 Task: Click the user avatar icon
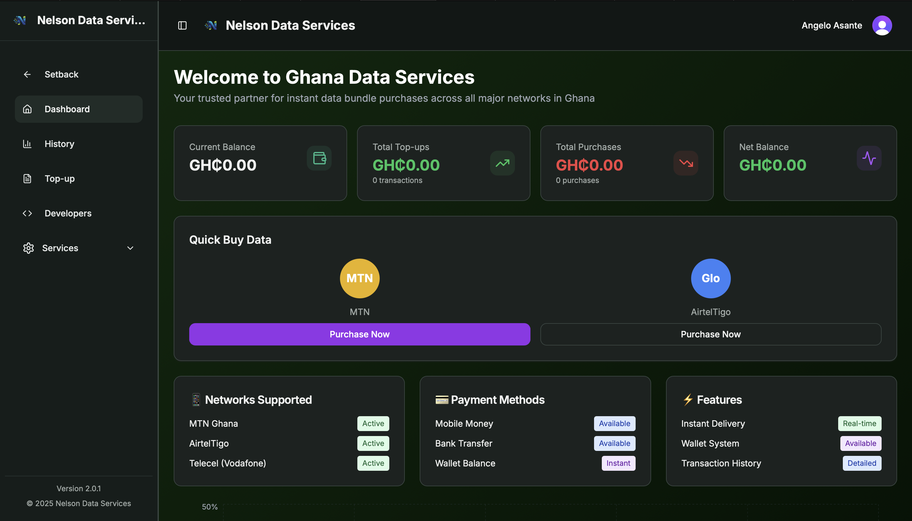(882, 25)
